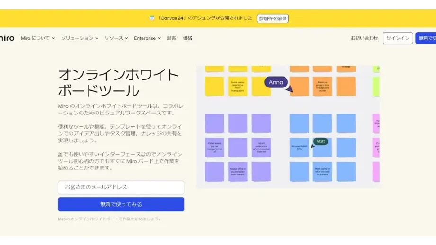
Task: Open the 顧客 page
Action: click(x=171, y=38)
